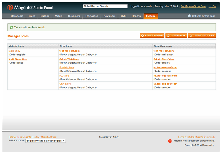
Task: Click Copyright © 2014 Magento Inc. text
Action: (x=200, y=145)
